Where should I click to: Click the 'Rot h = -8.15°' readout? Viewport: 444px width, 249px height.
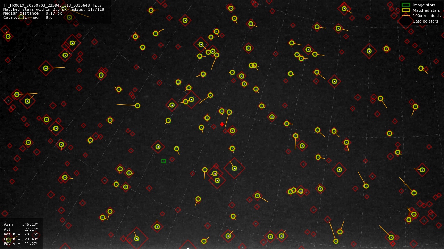click(21, 234)
